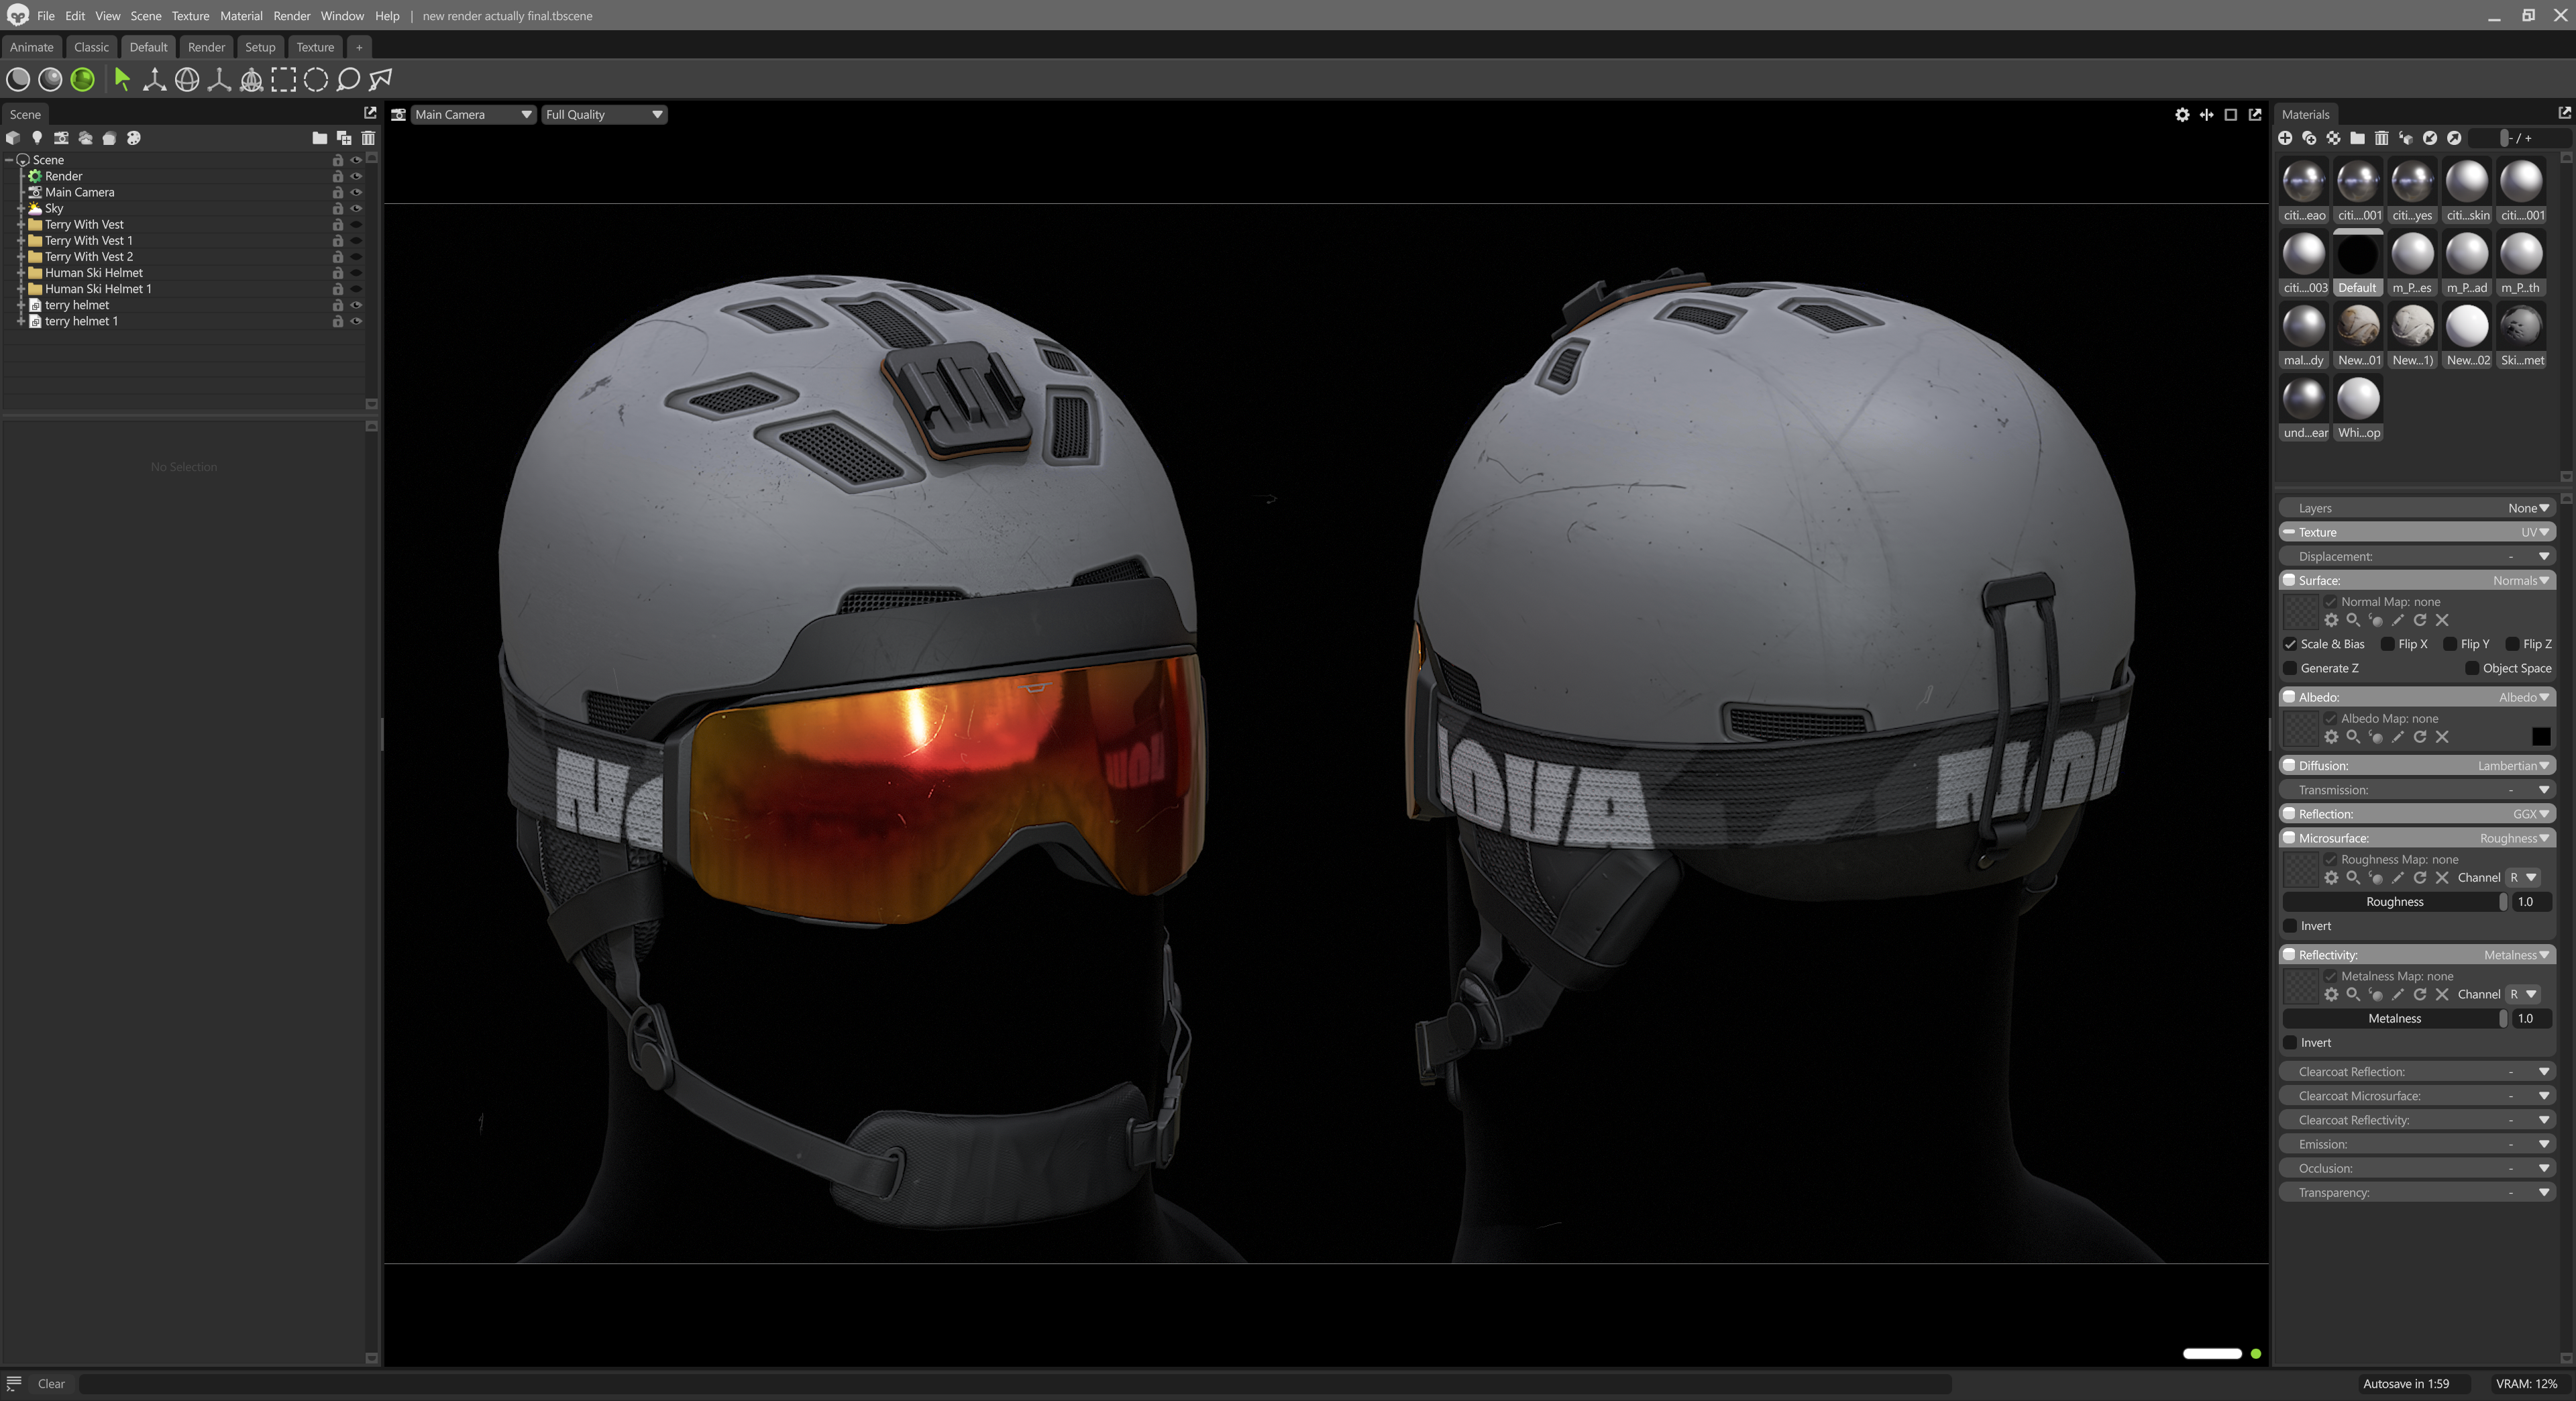Pick the rectangular marquee select tool
Image resolution: width=2576 pixels, height=1401 pixels.
(284, 80)
